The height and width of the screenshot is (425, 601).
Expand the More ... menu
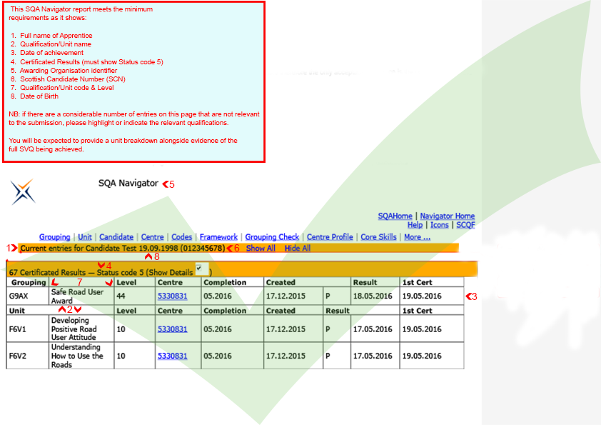[x=417, y=237]
